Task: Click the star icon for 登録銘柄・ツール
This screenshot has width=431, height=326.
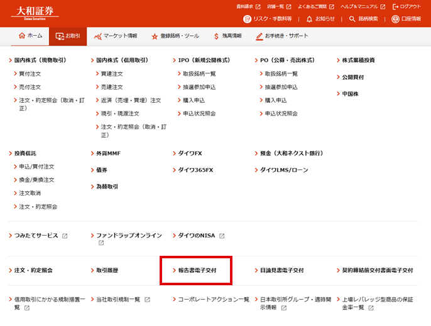Action: coord(155,36)
